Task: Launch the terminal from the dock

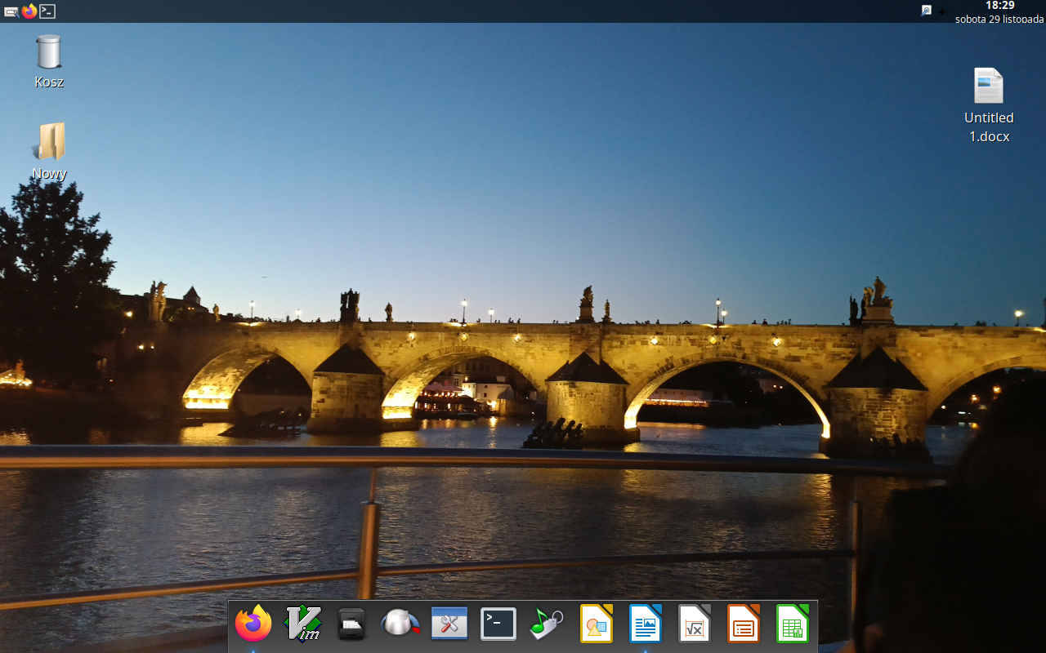Action: tap(498, 624)
